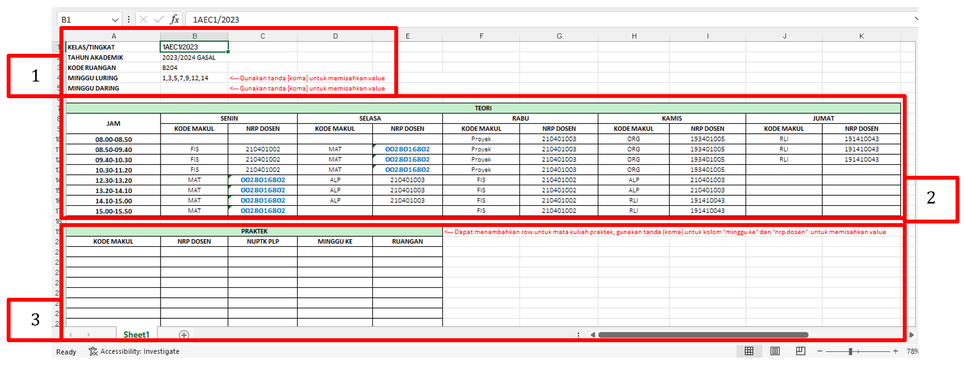Click previous sheet navigation arrow
This screenshot has height=371, width=965.
71,335
